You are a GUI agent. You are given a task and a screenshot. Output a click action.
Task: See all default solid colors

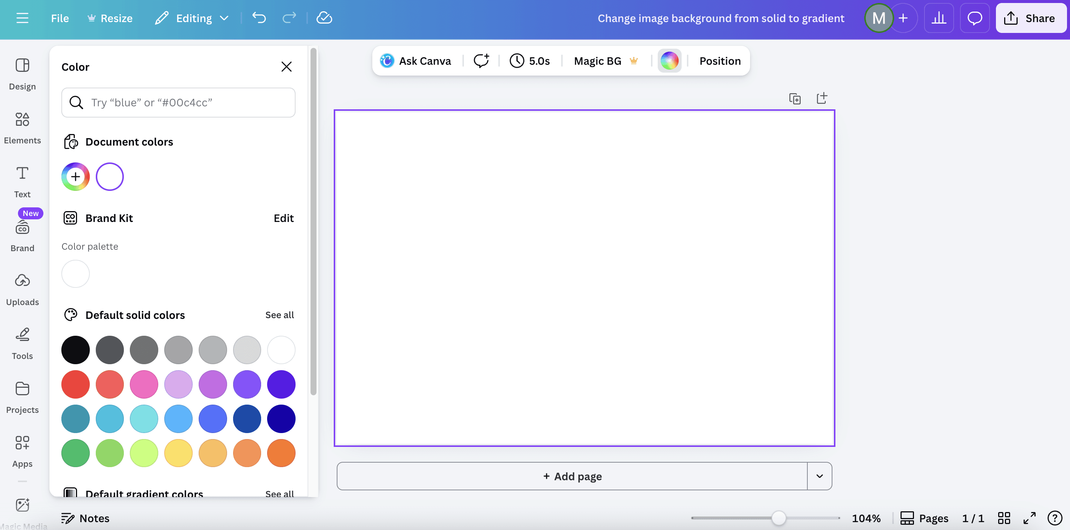pyautogui.click(x=279, y=315)
